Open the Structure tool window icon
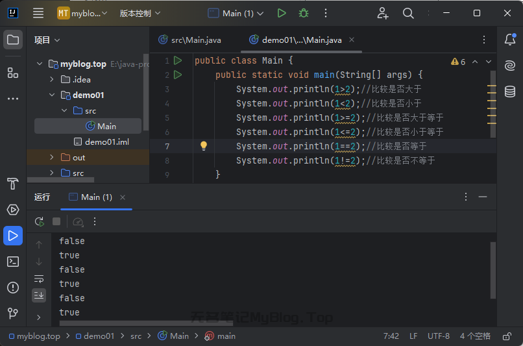Viewport: 523px width, 346px height. [13, 73]
